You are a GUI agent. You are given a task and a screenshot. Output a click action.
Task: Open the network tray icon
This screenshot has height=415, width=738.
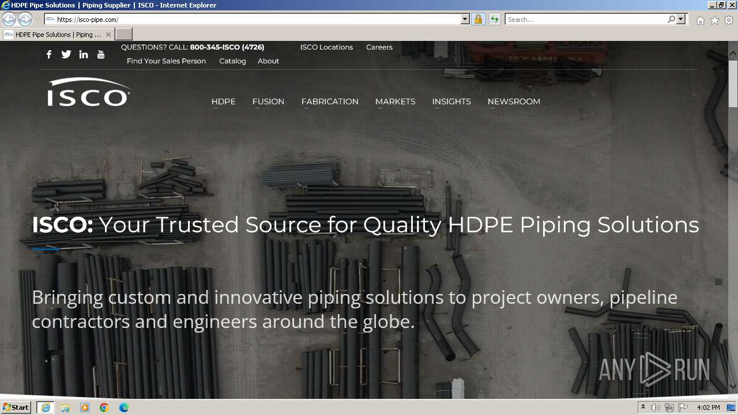[x=669, y=408]
